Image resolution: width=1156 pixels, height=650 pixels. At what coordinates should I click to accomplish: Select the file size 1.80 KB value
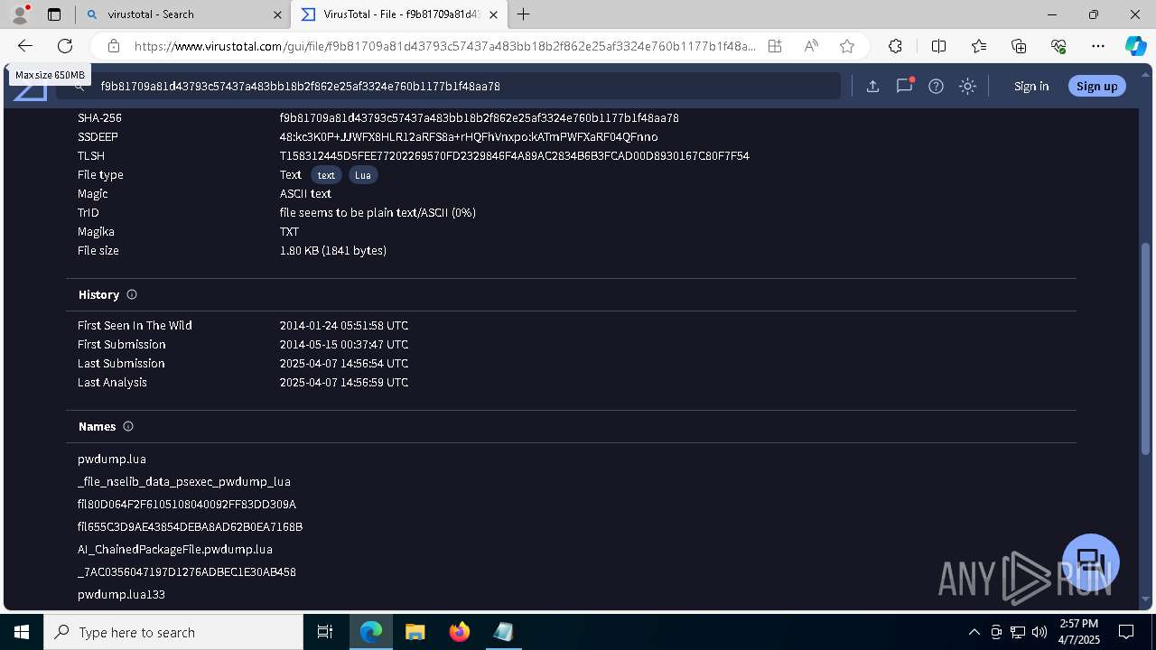point(333,251)
